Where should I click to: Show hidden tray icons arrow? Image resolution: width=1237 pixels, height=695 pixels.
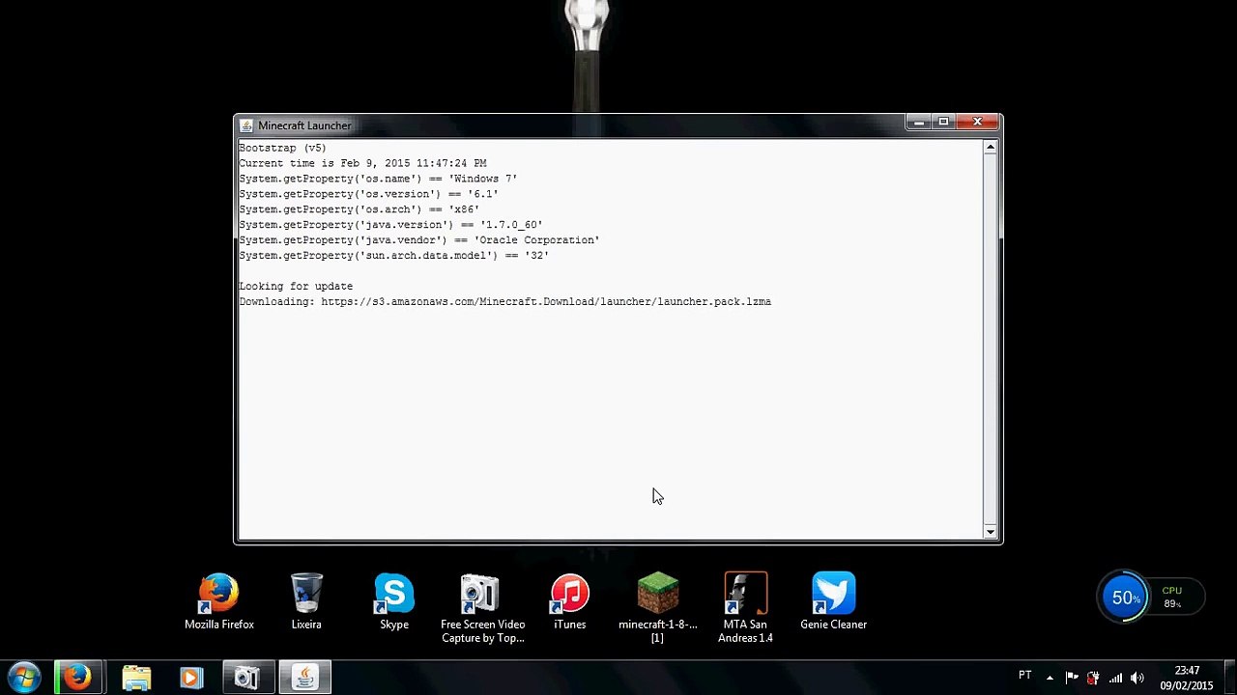click(1050, 678)
